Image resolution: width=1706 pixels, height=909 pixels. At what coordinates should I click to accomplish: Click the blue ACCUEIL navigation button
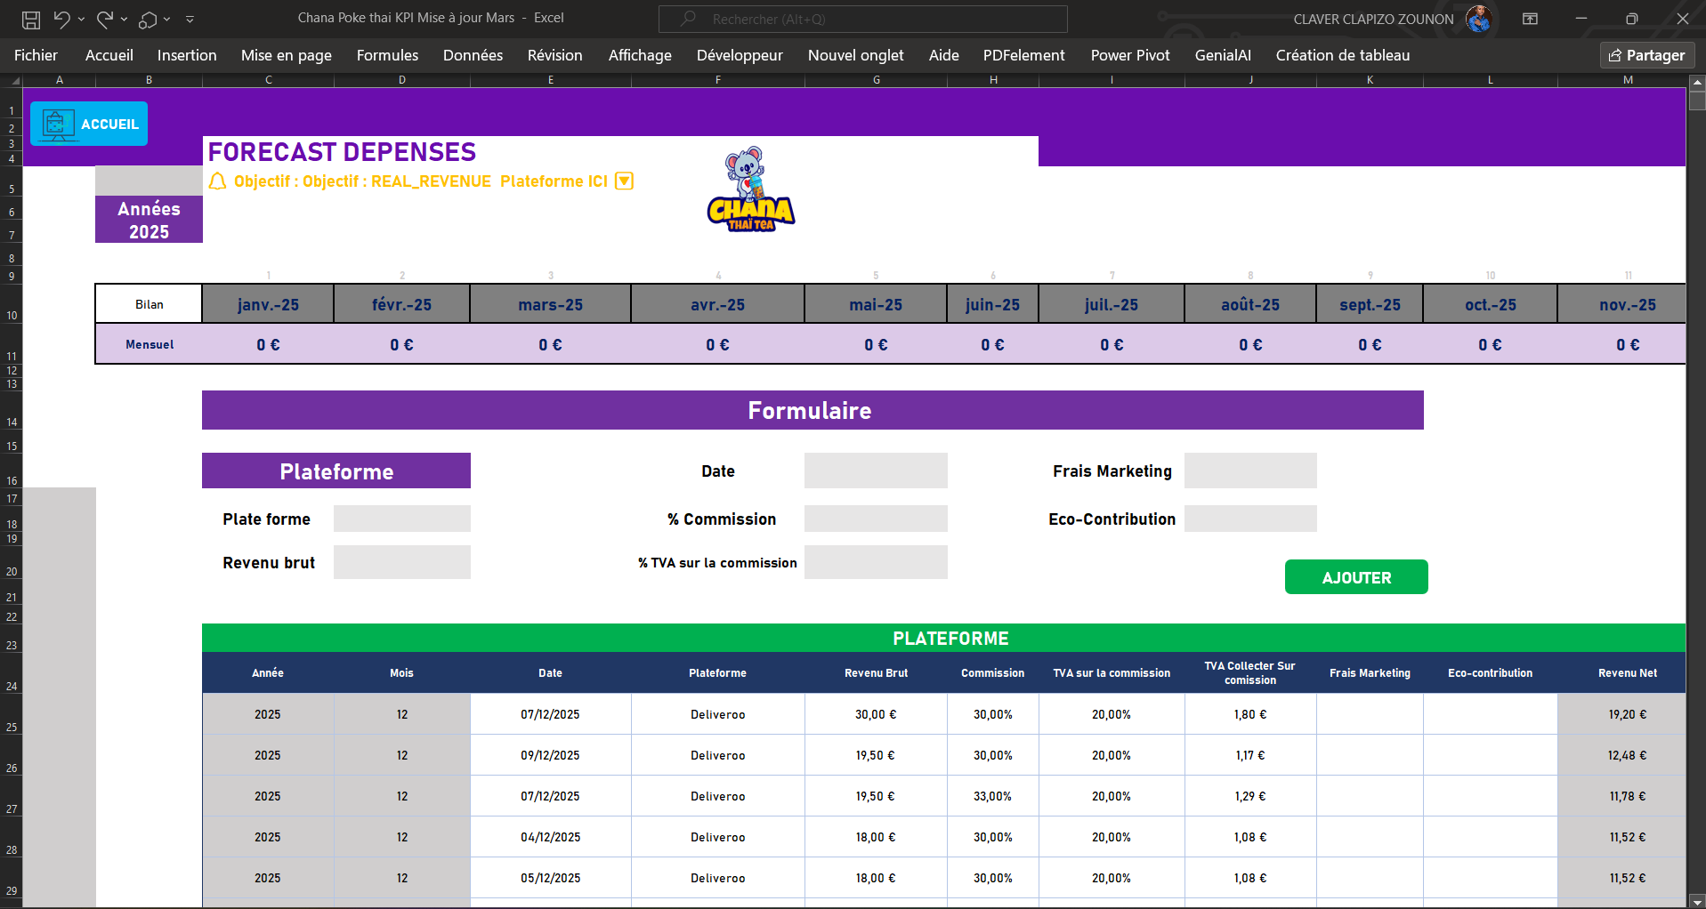89,124
